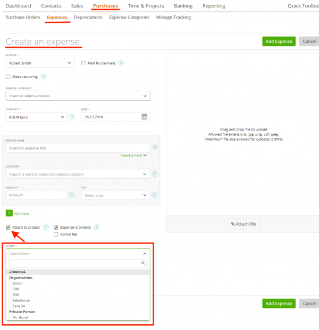Open the date calendar picker icon
The width and height of the screenshot is (319, 330).
[145, 117]
